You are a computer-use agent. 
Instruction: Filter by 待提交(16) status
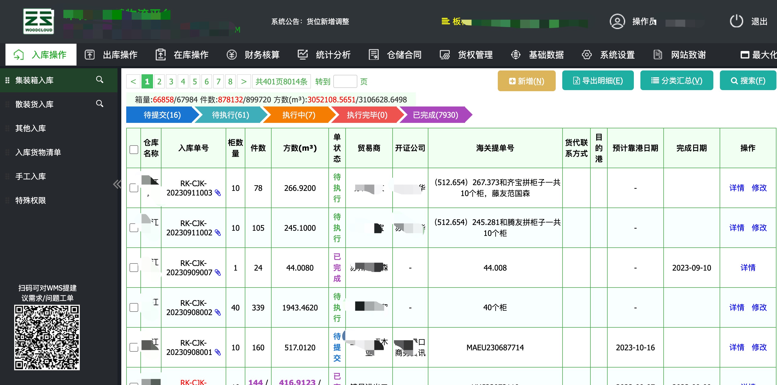(x=162, y=115)
